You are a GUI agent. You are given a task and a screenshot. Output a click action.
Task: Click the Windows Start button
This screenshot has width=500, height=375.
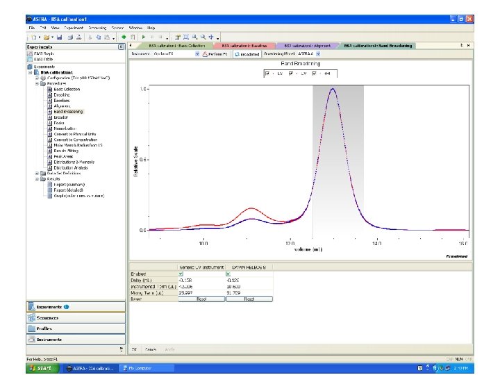click(x=42, y=368)
